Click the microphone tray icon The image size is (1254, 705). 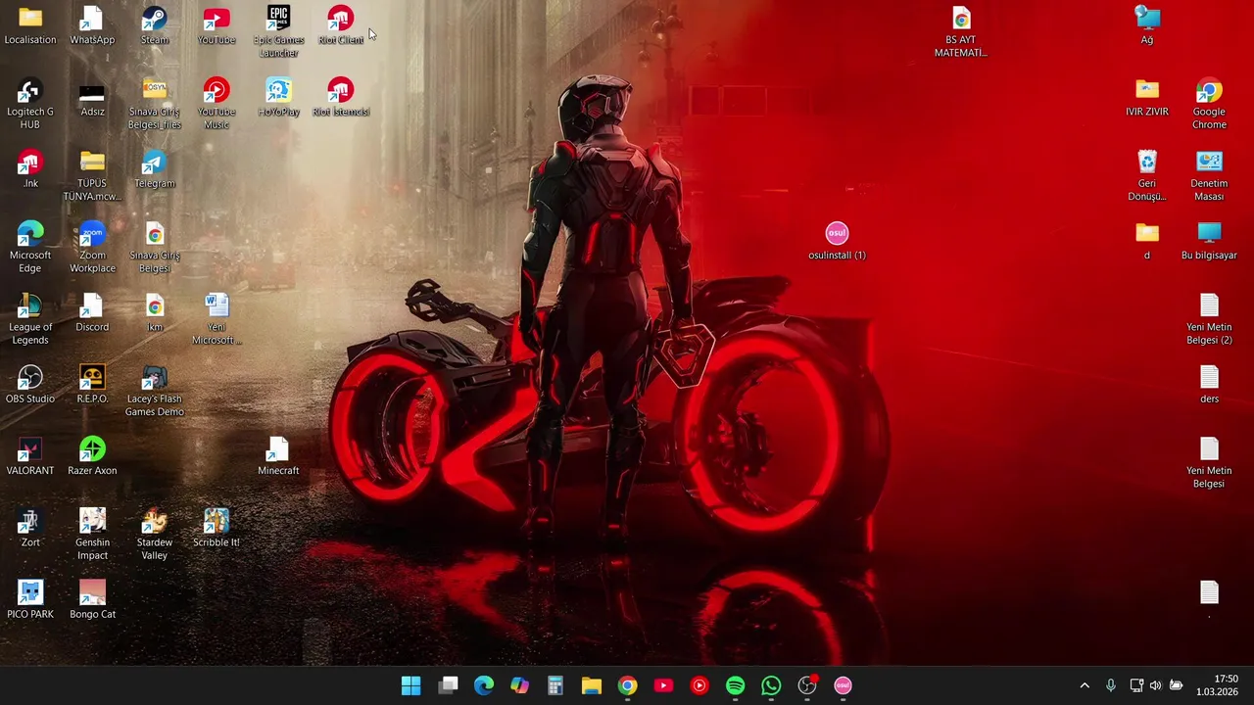coord(1110,685)
